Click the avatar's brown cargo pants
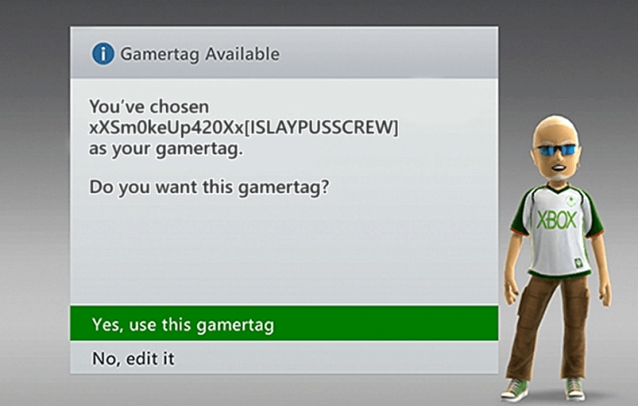This screenshot has height=406, width=638. coord(547,326)
